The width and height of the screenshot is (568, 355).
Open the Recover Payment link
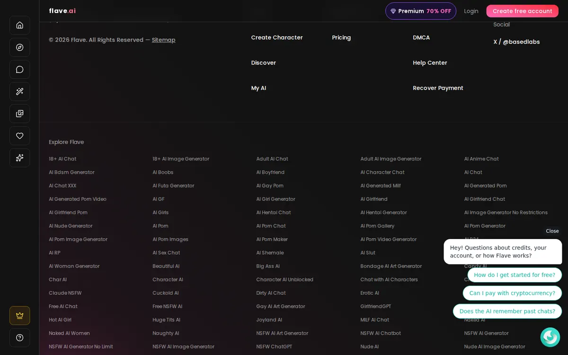(438, 88)
